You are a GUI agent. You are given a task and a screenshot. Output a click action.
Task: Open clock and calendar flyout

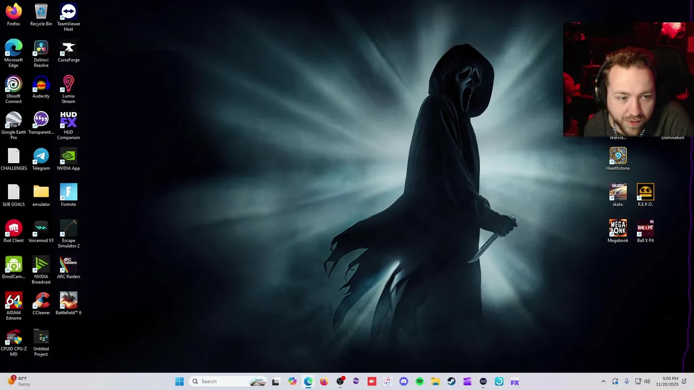tap(667, 381)
